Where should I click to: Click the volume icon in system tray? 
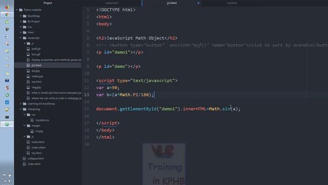point(10,180)
